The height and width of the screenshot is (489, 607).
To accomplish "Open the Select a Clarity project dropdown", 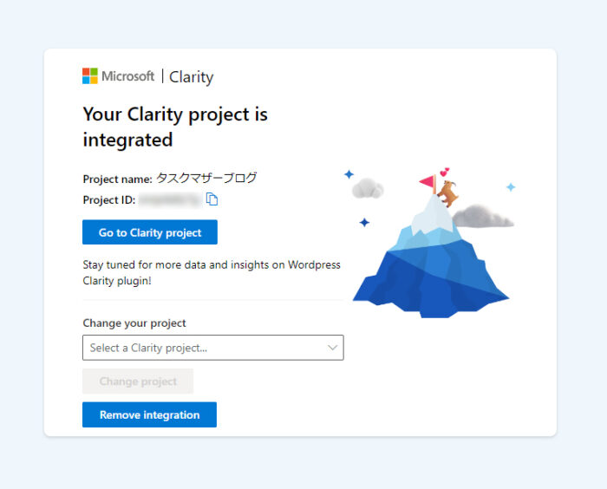I will coord(213,348).
